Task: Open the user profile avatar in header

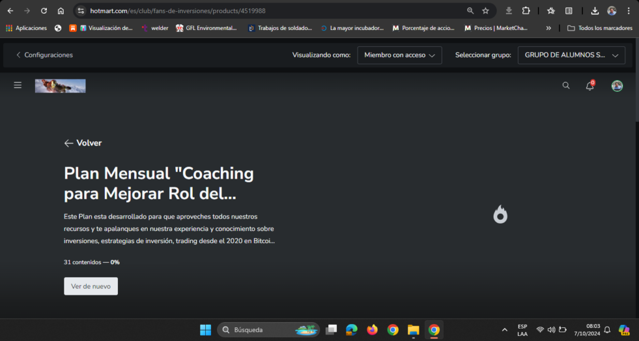Action: coord(617,86)
